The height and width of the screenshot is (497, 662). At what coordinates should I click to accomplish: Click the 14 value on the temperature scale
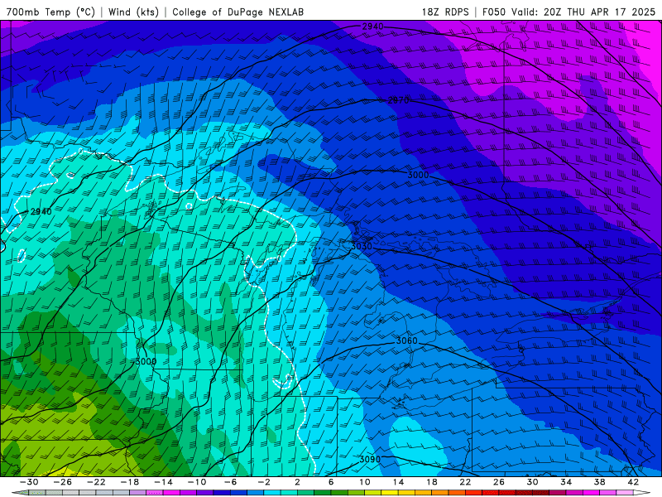click(398, 482)
